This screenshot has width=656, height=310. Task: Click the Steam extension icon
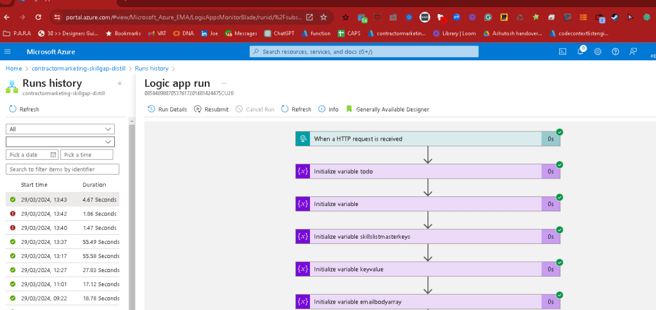[x=614, y=17]
